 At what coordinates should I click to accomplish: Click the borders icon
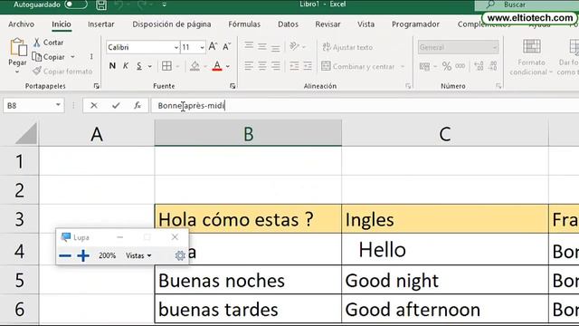pos(166,66)
